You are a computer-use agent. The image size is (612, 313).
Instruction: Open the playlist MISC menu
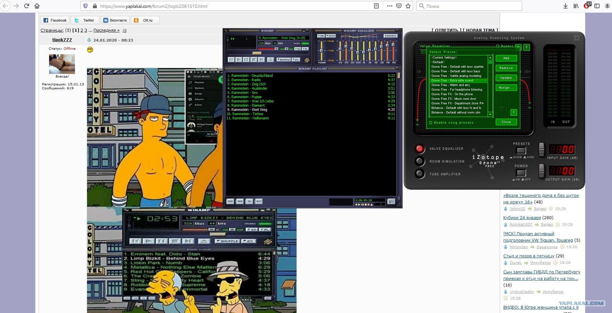[x=259, y=201]
